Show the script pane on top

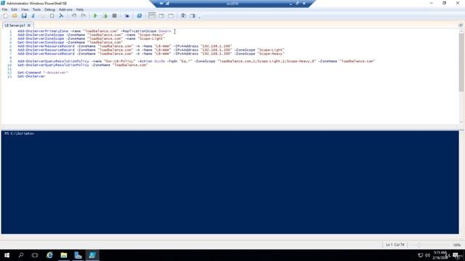pos(152,16)
